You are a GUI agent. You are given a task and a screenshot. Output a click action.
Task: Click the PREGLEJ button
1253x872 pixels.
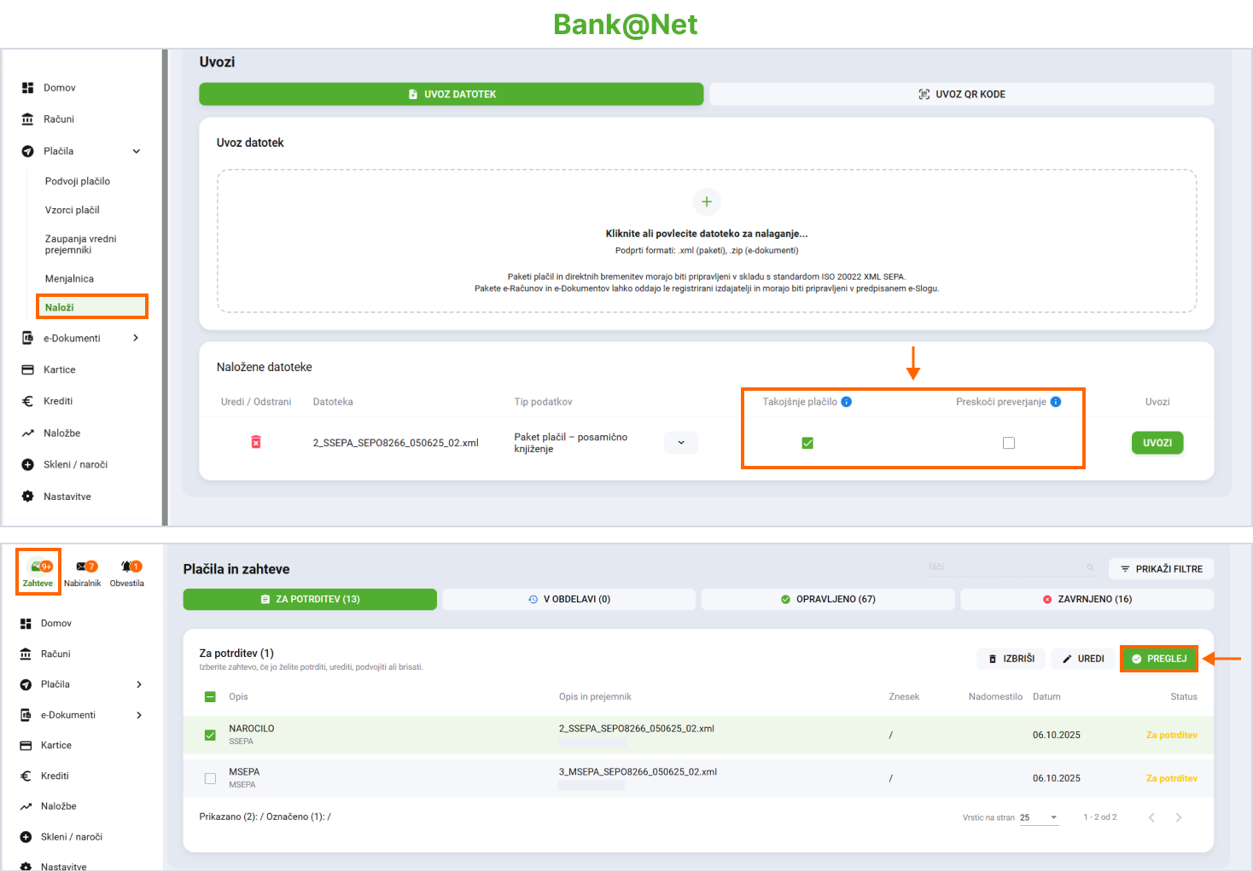click(1159, 659)
